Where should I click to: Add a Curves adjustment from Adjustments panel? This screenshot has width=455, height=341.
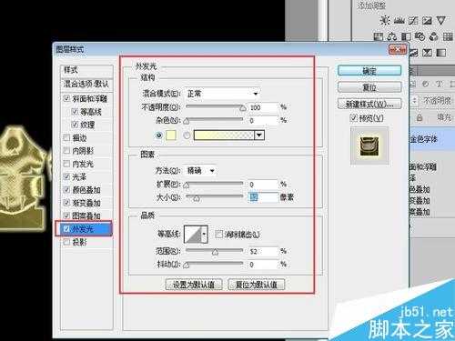(x=413, y=21)
